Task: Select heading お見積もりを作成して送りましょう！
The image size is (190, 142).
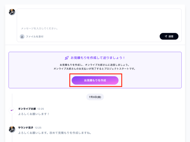Action: 98,58
